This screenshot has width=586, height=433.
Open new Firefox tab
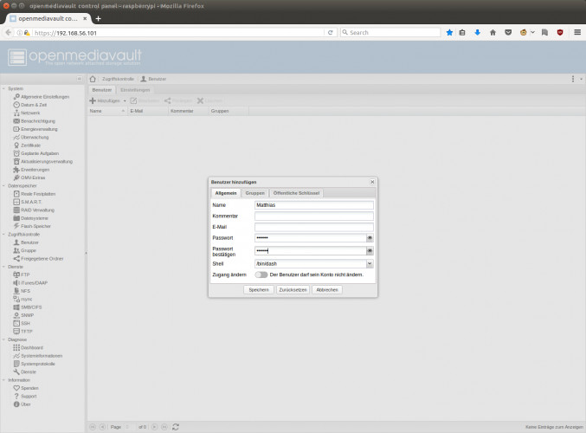[99, 18]
